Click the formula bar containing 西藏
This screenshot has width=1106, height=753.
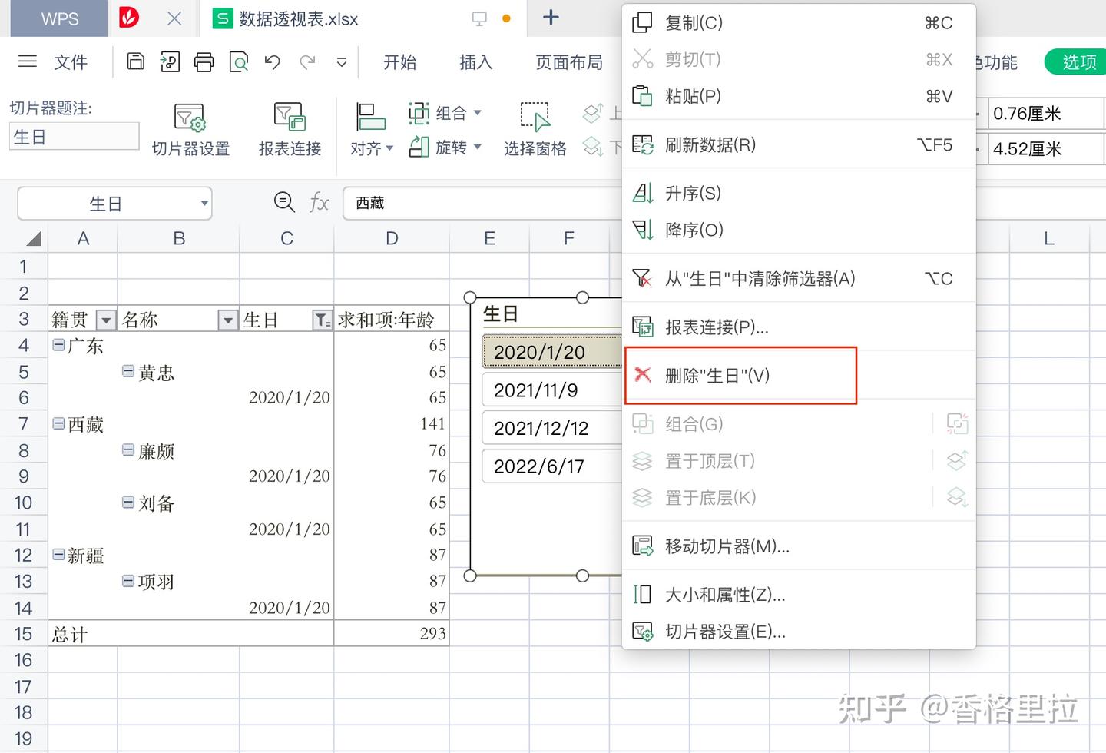[x=482, y=204]
